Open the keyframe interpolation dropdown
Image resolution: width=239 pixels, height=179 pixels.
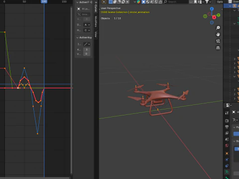[x=87, y=44]
